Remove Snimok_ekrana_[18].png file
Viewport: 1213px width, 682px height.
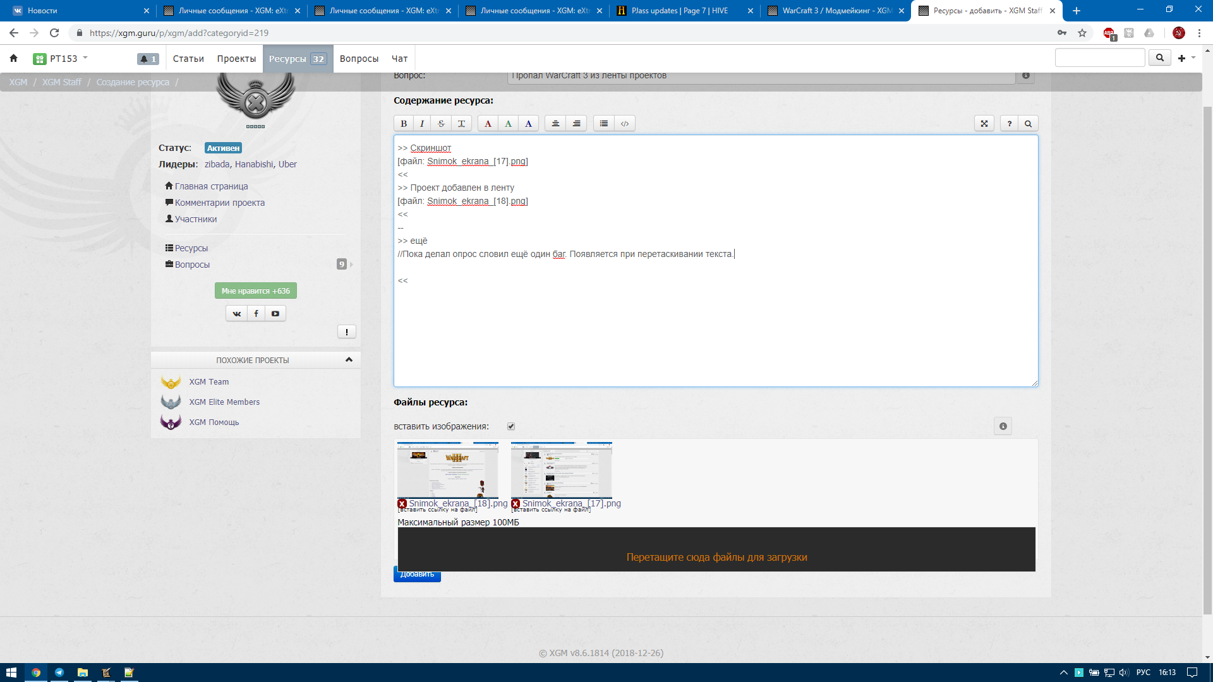tap(402, 503)
